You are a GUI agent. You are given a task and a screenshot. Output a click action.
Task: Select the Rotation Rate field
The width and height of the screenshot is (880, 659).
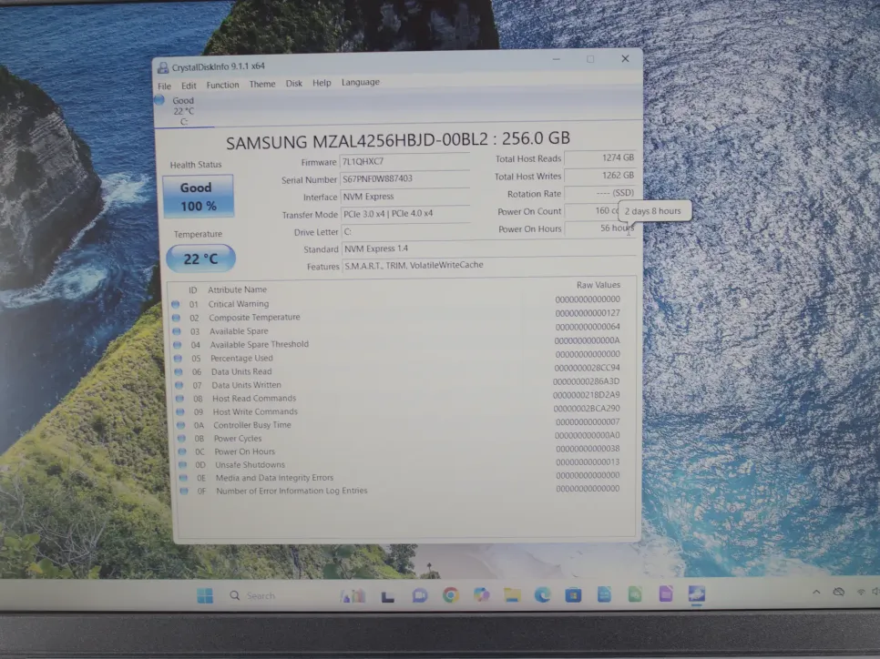click(599, 193)
